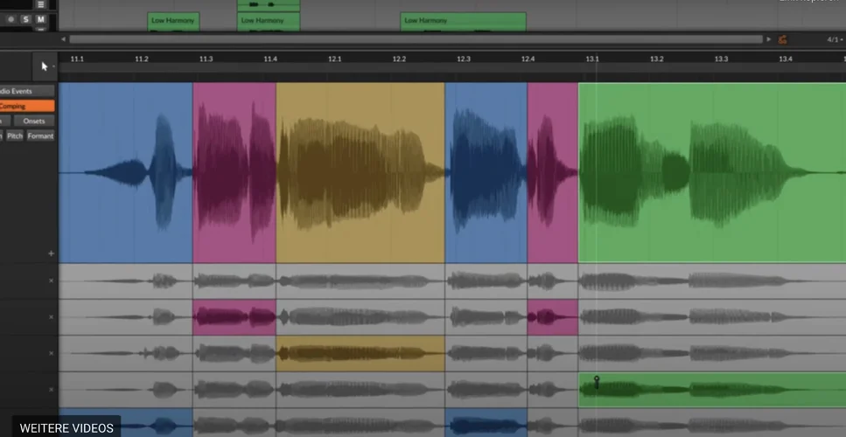This screenshot has width=846, height=437.
Task: Click ruler position 13.4
Action: [786, 59]
